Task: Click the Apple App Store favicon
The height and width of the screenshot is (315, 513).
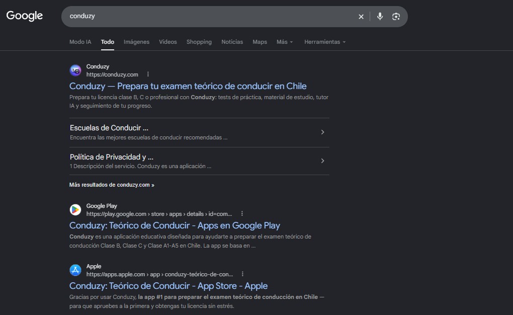Action: pos(75,270)
